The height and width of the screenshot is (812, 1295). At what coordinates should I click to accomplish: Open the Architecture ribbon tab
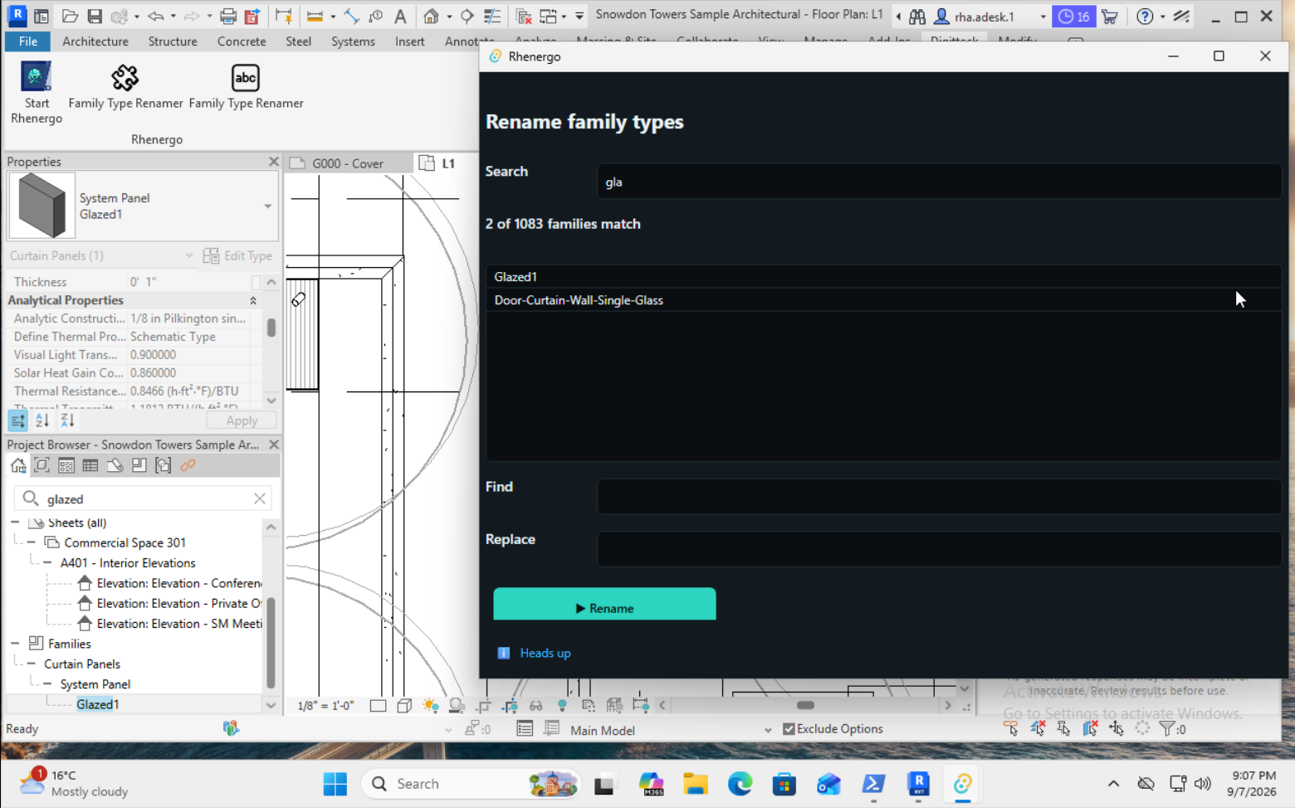95,41
